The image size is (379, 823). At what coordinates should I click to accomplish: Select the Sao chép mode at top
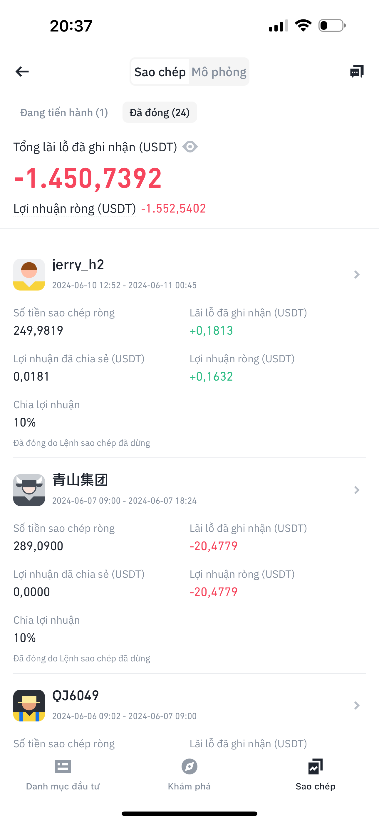[160, 72]
